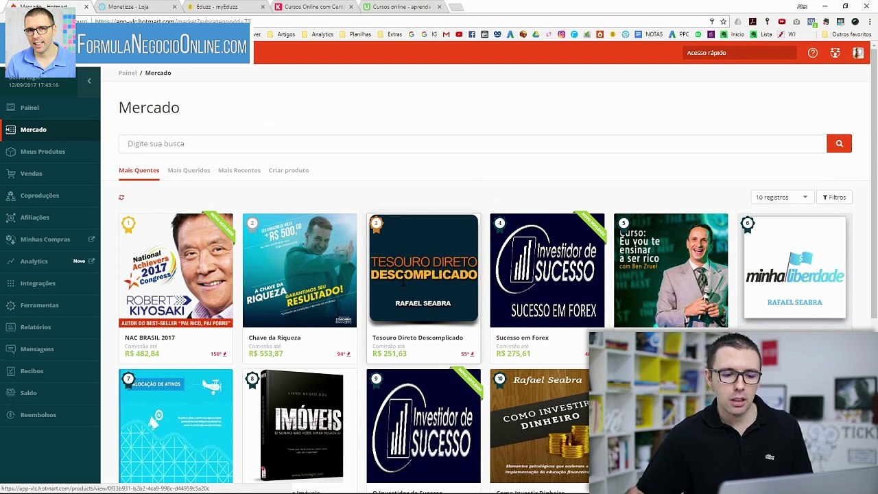Switch to Eduzz - myEduzz browser tab
Image resolution: width=878 pixels, height=494 pixels.
pyautogui.click(x=224, y=7)
